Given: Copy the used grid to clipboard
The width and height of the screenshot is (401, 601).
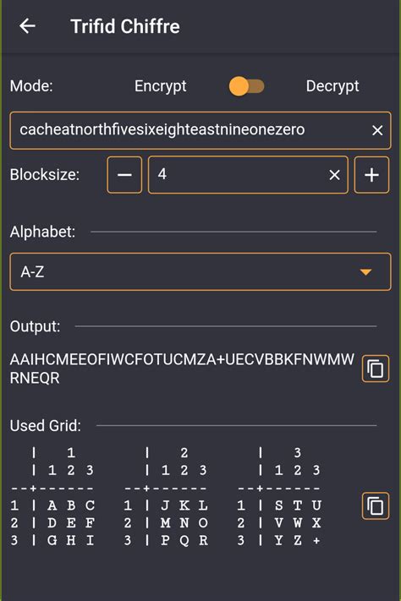Looking at the screenshot, I should (376, 506).
